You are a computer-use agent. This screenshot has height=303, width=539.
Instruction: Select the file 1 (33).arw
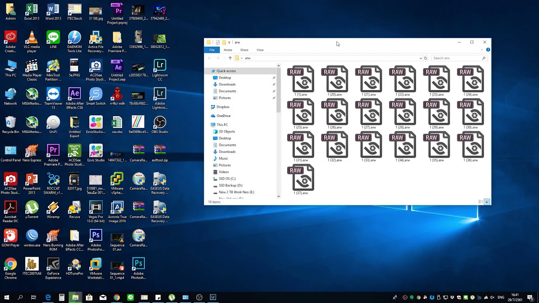coord(368,147)
